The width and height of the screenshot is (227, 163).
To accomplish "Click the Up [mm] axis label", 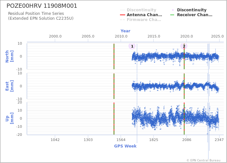I will pos(9,118).
